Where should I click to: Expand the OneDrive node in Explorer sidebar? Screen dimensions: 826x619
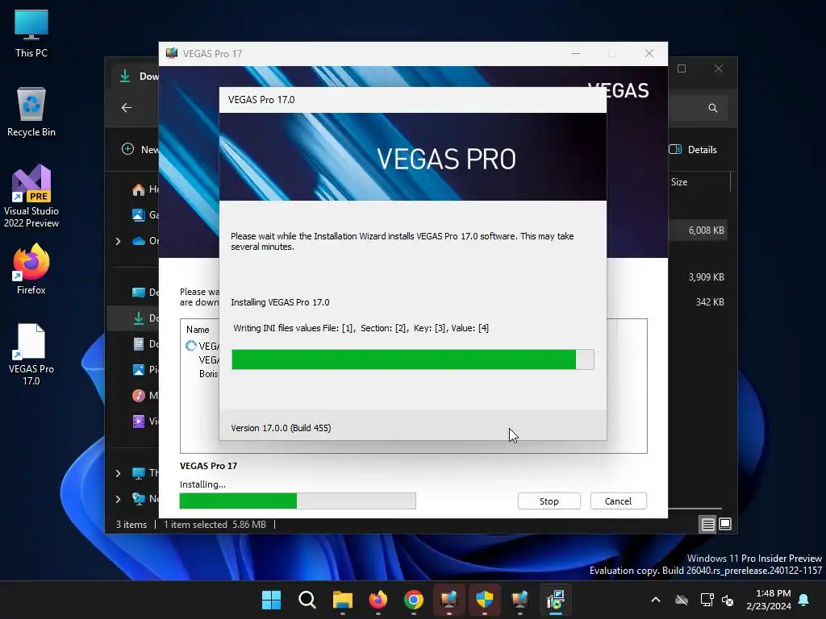click(x=118, y=241)
